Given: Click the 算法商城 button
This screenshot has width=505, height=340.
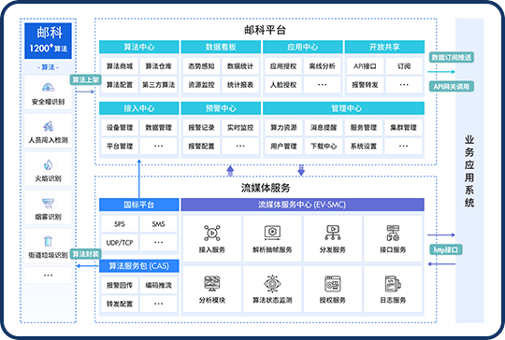Looking at the screenshot, I should click(x=120, y=66).
